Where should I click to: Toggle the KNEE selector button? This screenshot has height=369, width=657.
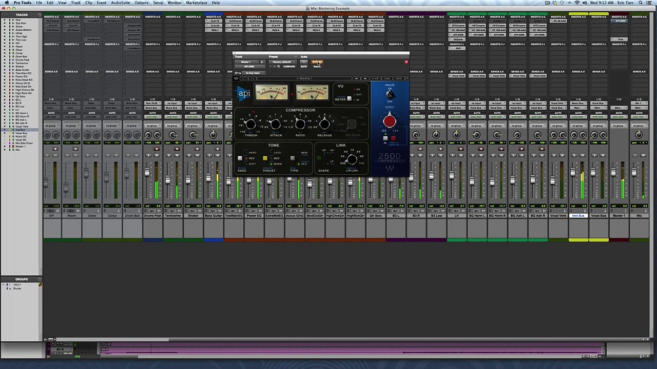click(x=240, y=158)
